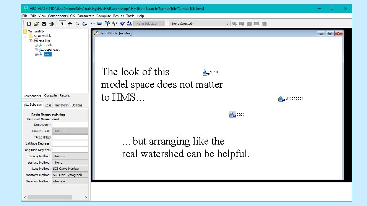Select the Zoom magnifier tool

tap(77, 24)
